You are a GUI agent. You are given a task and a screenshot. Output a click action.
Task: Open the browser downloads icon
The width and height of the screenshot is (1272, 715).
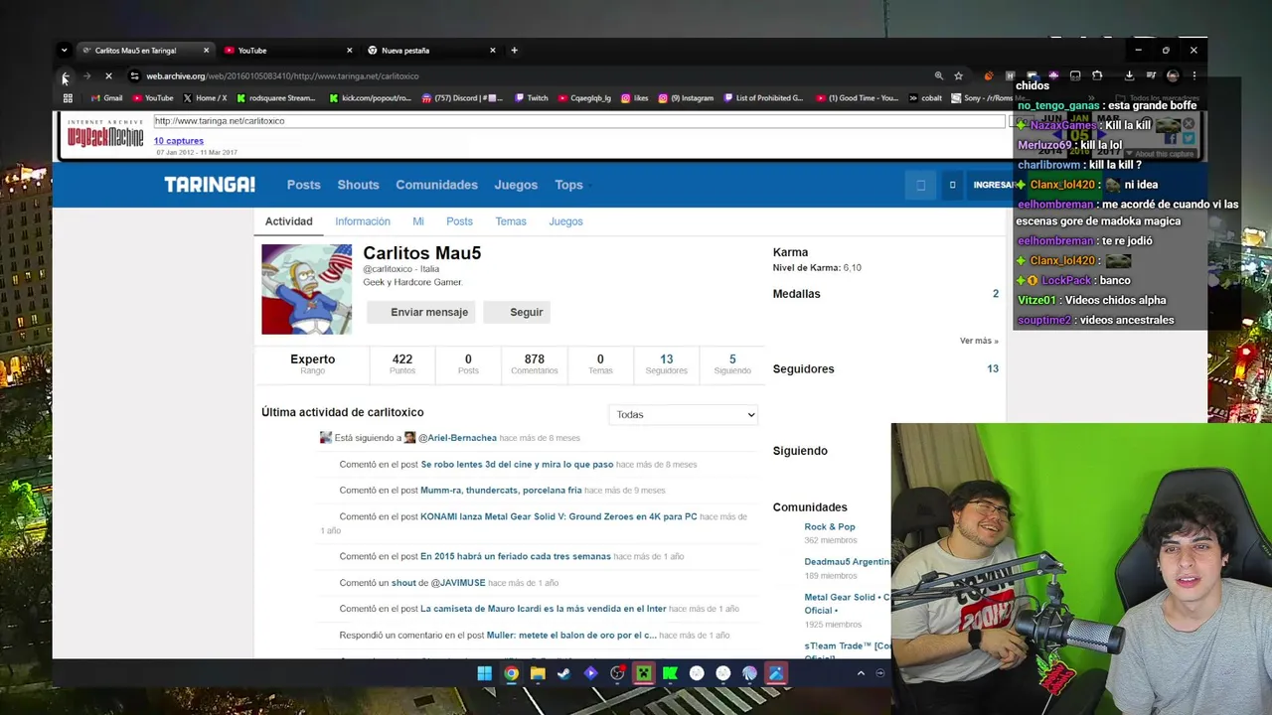[1129, 75]
